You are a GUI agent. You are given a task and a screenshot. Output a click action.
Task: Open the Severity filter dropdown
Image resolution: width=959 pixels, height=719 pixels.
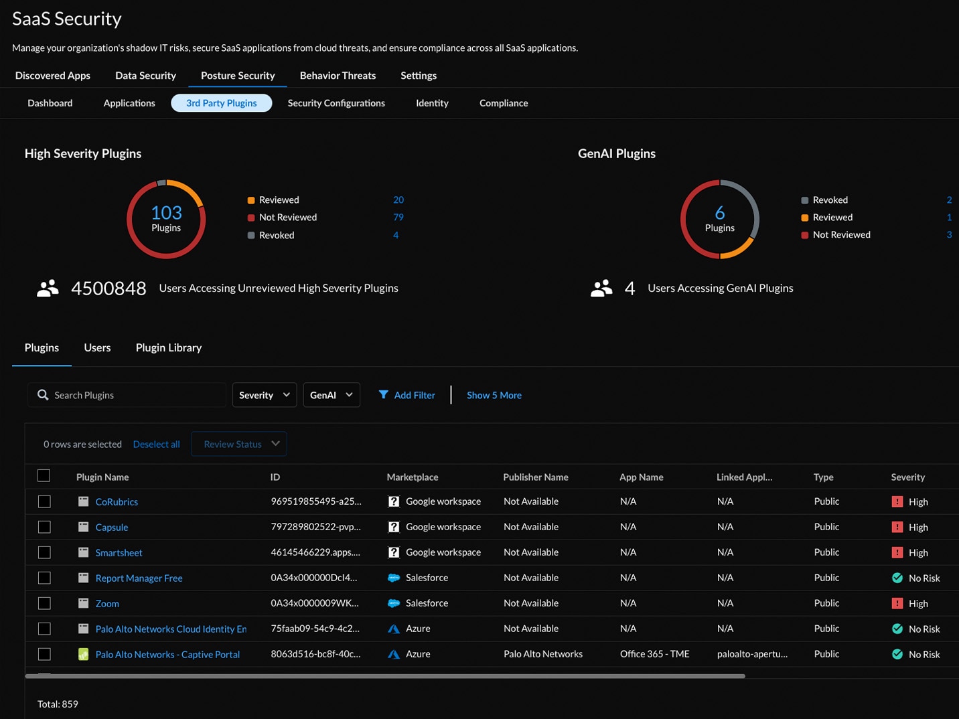coord(264,395)
